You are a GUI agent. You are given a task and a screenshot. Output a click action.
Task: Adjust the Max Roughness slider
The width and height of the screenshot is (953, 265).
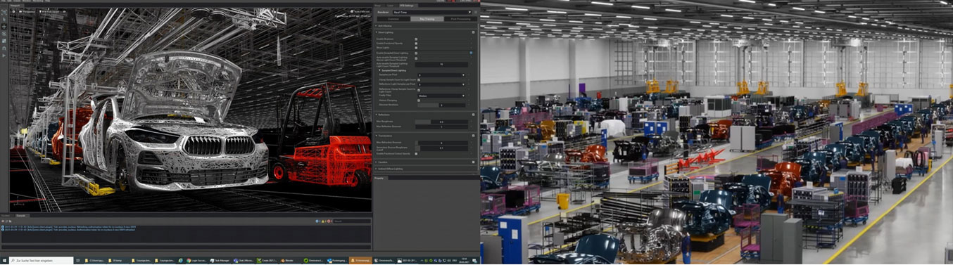coord(441,122)
